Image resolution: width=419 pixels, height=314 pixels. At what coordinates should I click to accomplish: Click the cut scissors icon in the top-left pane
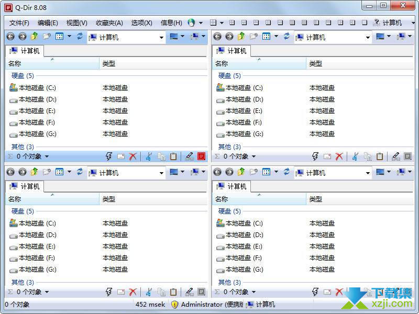149,156
